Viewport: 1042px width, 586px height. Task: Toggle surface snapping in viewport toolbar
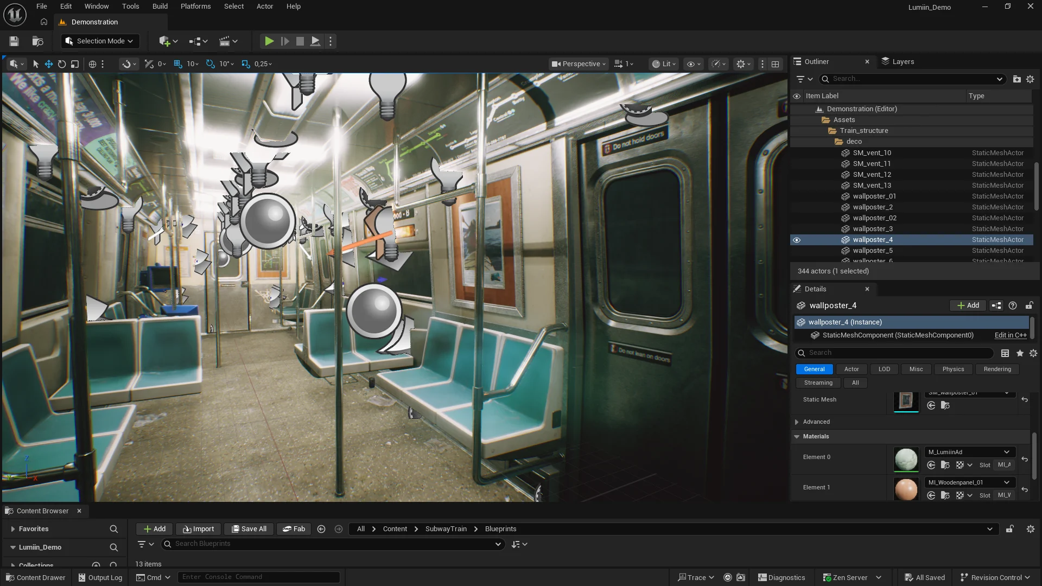149,64
